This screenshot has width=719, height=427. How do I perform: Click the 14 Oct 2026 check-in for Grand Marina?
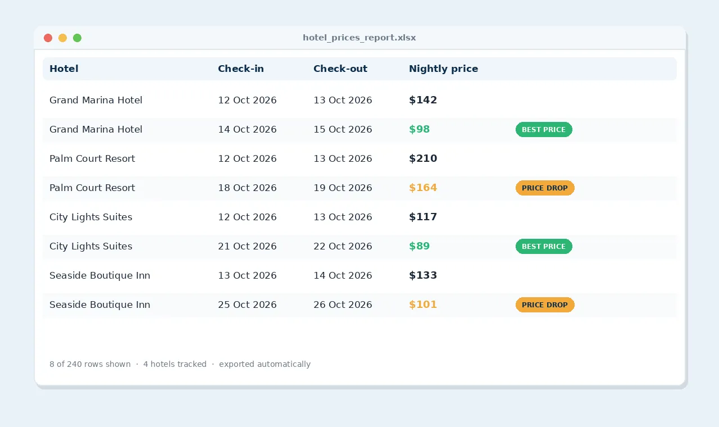(x=247, y=129)
